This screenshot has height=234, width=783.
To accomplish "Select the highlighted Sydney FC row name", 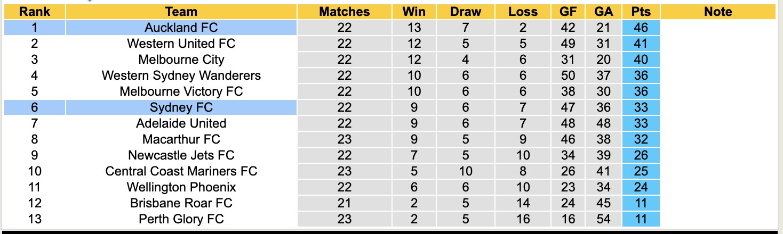I will point(181,107).
